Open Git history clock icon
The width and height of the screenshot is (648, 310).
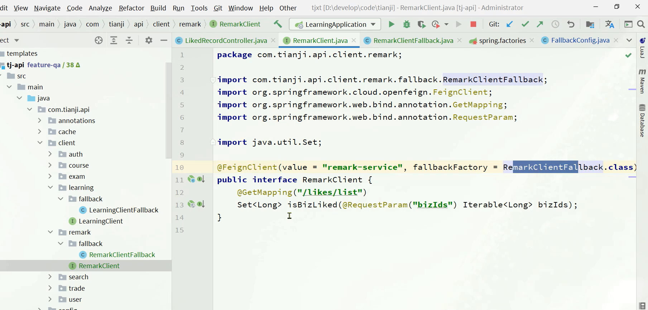point(555,24)
